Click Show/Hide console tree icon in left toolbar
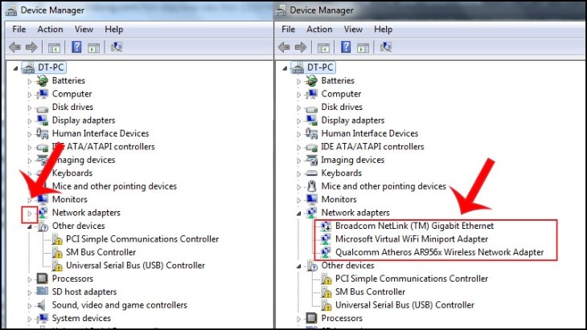The width and height of the screenshot is (587, 330). [54, 47]
